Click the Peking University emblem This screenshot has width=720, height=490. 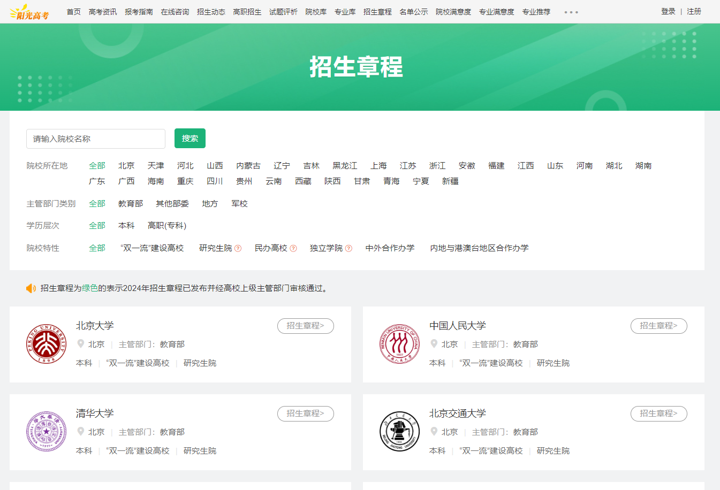[x=46, y=344]
